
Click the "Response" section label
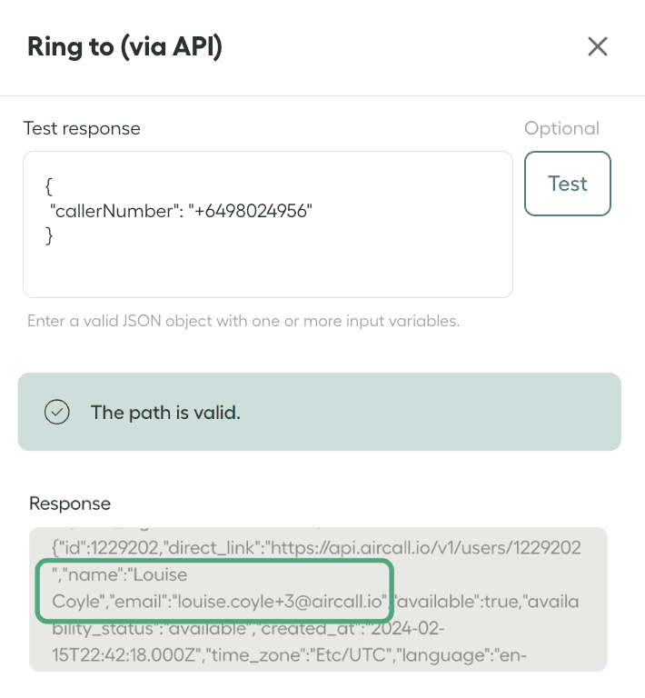[70, 503]
